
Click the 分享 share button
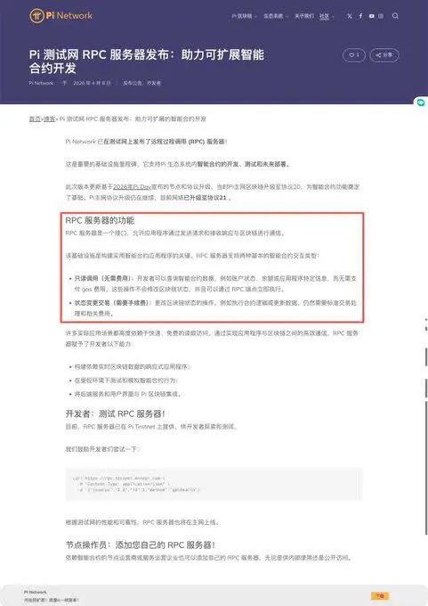click(x=384, y=55)
